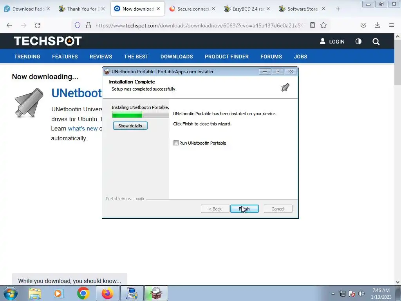Click the site security padlock icon
Viewport: 401px width, 301px height.
tap(89, 25)
